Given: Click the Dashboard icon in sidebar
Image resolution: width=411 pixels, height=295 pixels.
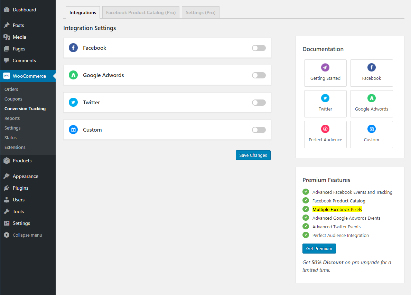Looking at the screenshot, I should pos(7,10).
